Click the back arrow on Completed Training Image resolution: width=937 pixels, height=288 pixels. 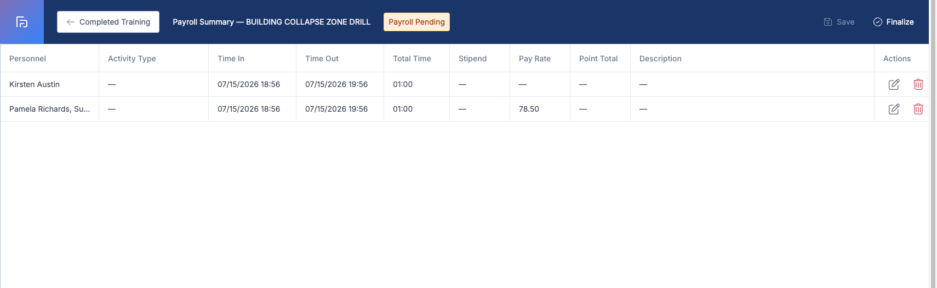[70, 22]
